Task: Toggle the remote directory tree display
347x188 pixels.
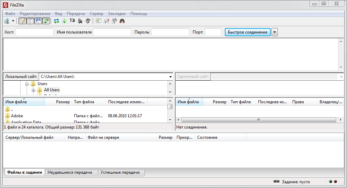Action: click(x=38, y=21)
